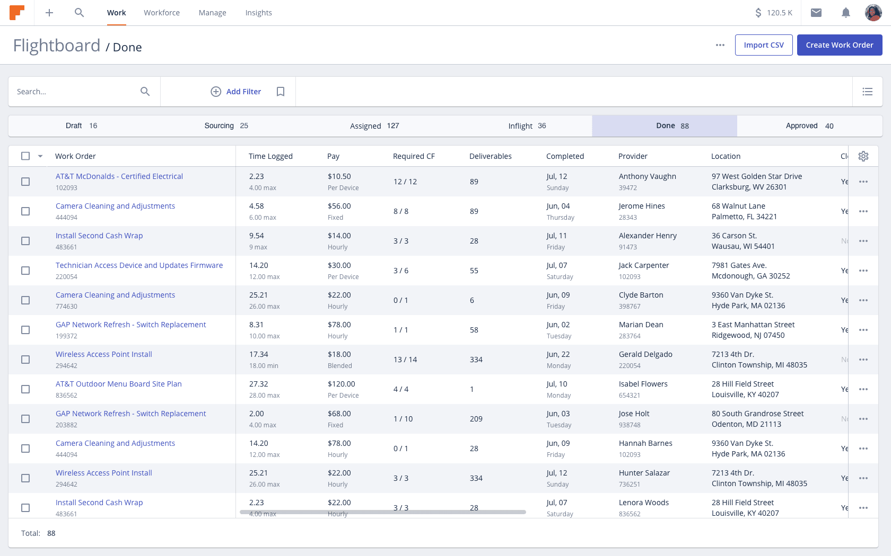The width and height of the screenshot is (891, 556).
Task: Open the Work menu
Action: pyautogui.click(x=116, y=13)
